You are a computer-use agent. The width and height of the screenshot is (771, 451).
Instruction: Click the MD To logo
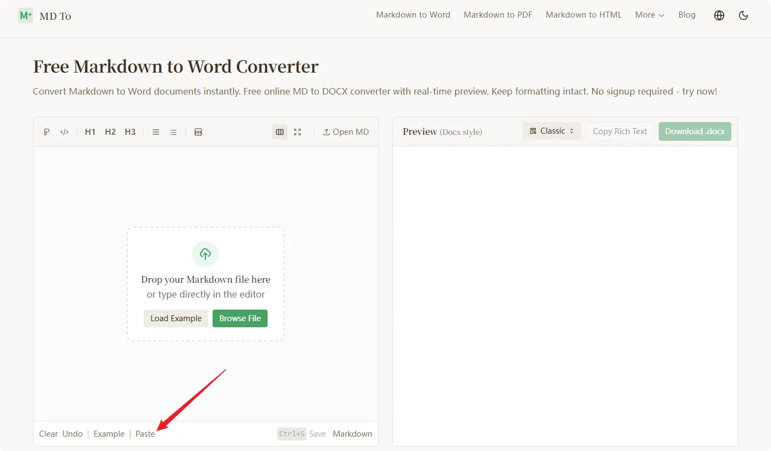(44, 15)
